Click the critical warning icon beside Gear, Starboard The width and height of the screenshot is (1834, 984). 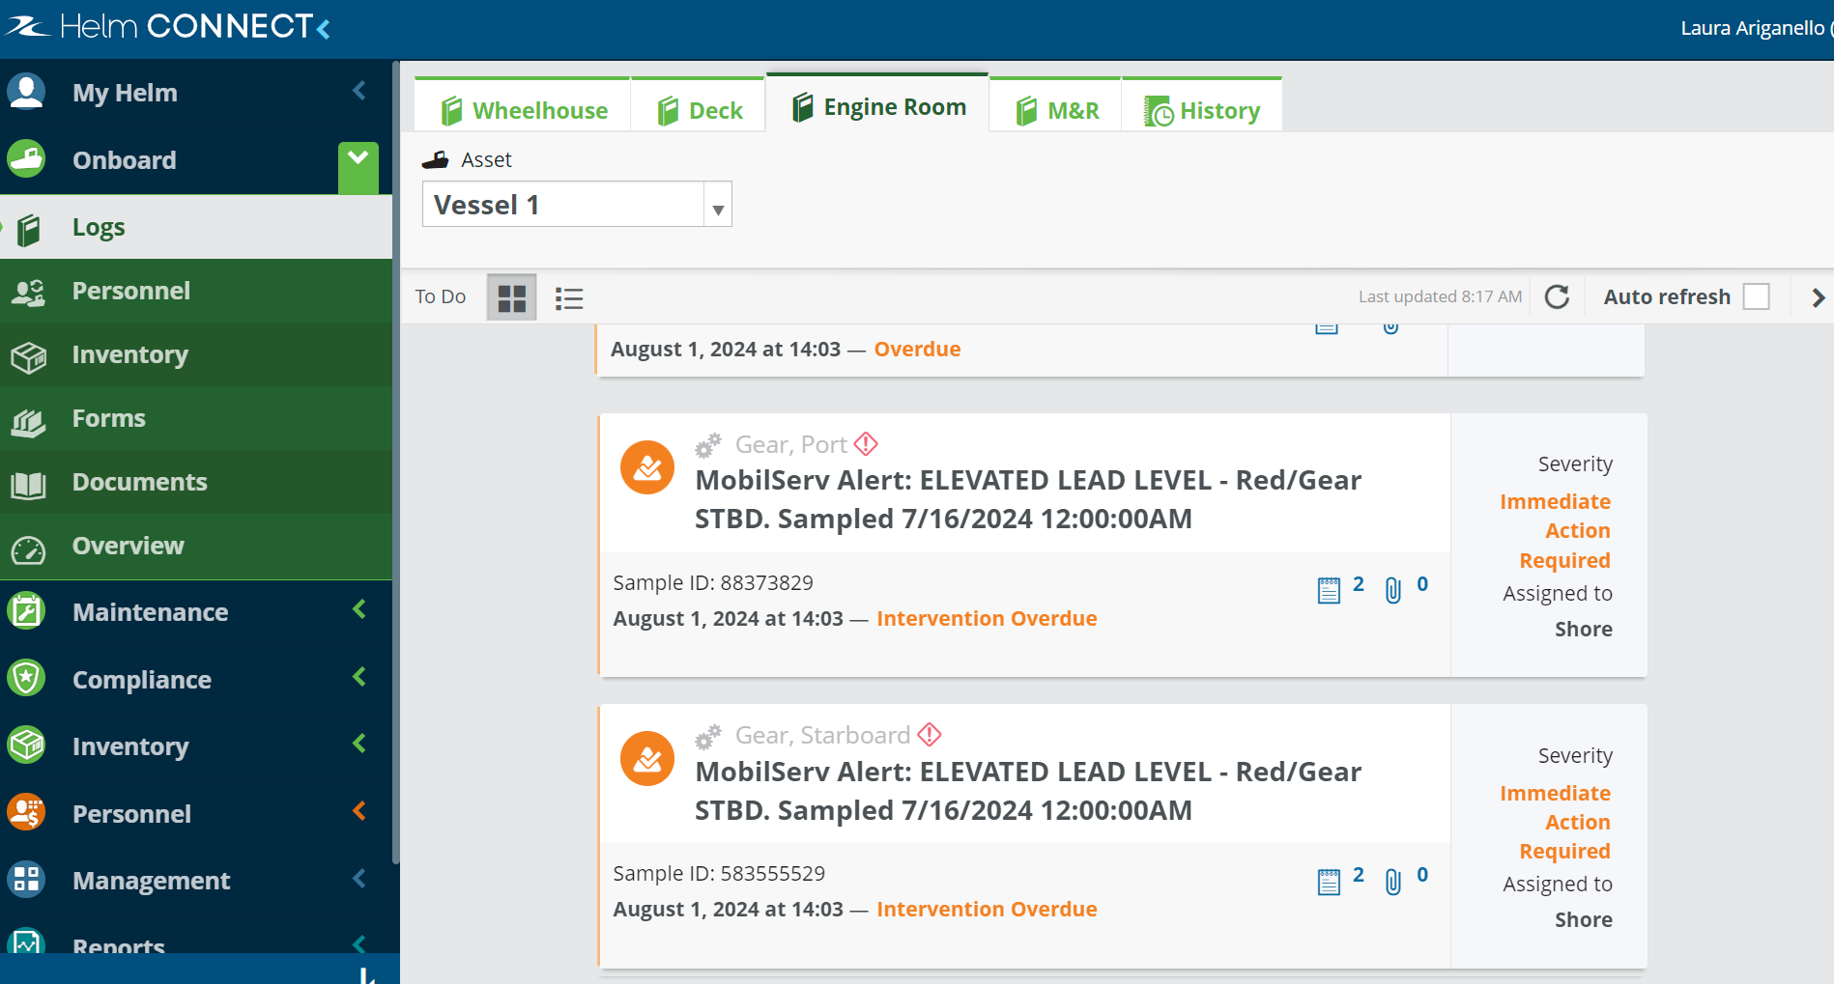(x=930, y=735)
